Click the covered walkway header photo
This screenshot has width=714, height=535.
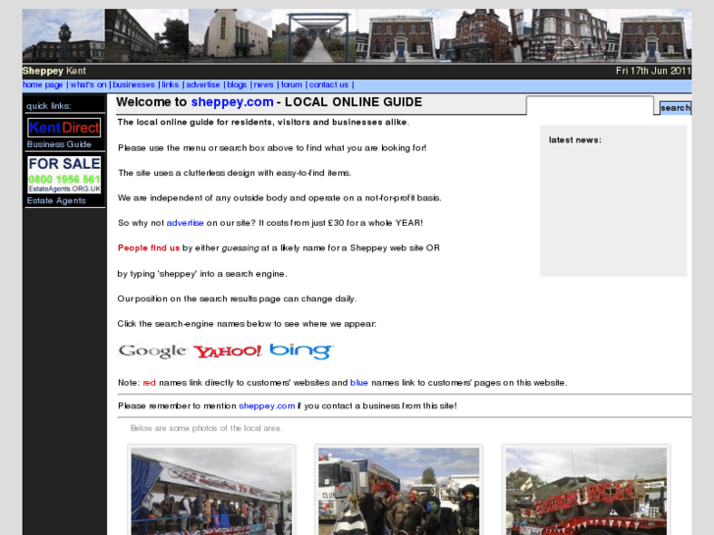(313, 35)
